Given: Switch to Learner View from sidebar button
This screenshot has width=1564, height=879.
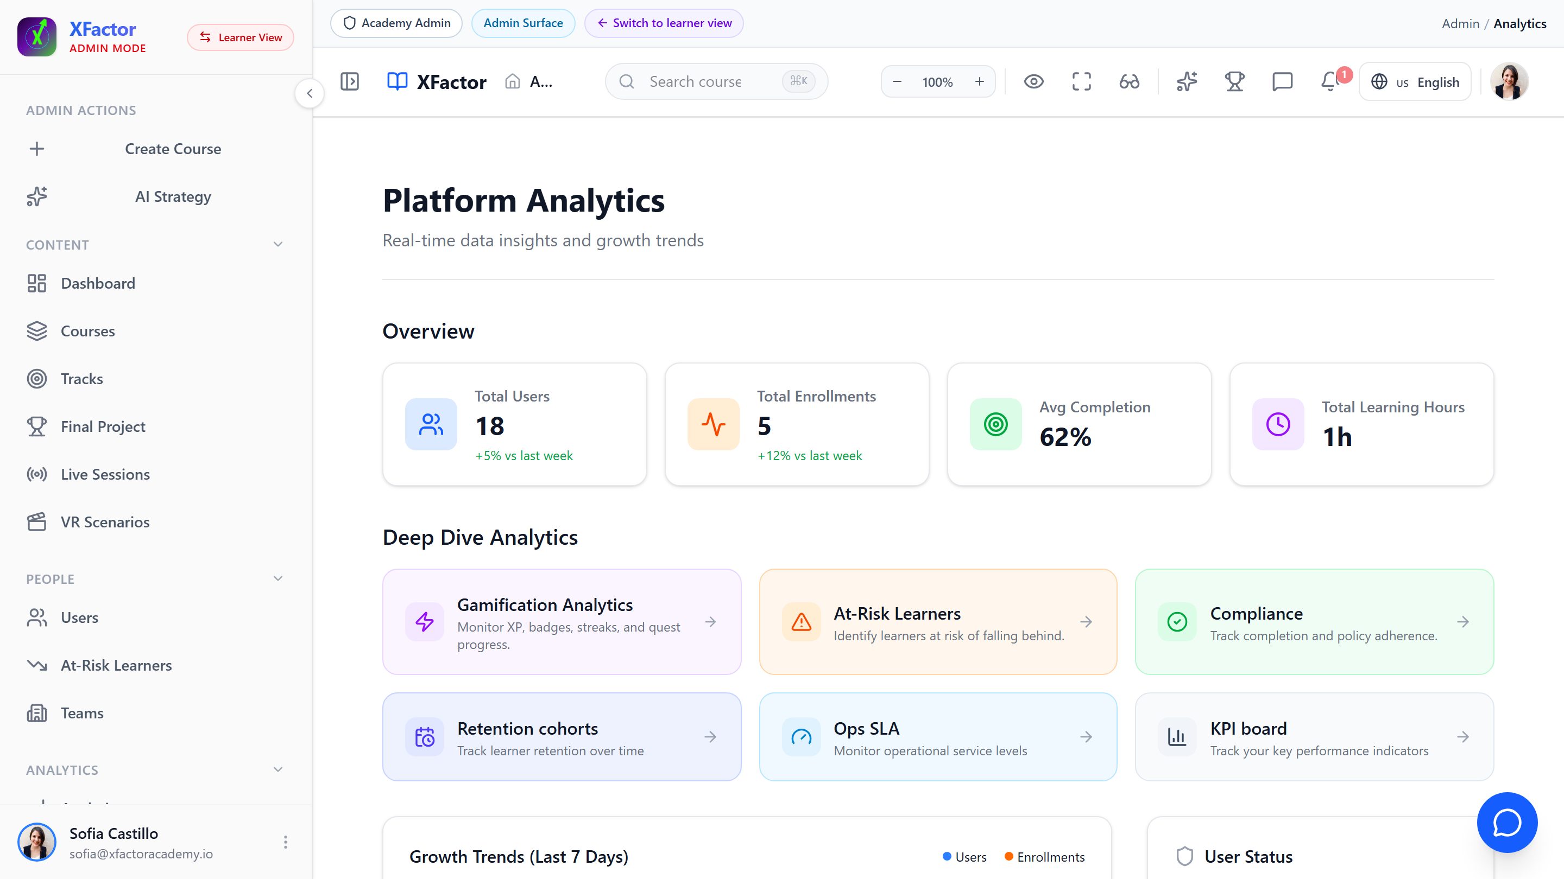Looking at the screenshot, I should point(241,37).
